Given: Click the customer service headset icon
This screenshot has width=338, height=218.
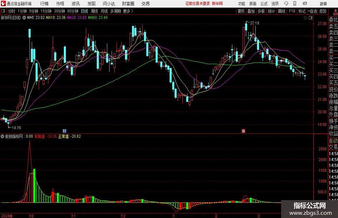Looking at the screenshot, I should 286,4.
